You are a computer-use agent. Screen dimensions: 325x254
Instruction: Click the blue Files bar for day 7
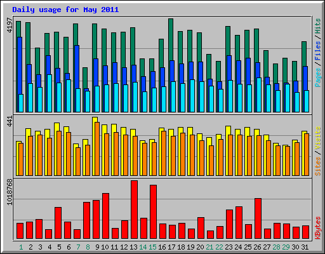click(x=77, y=67)
